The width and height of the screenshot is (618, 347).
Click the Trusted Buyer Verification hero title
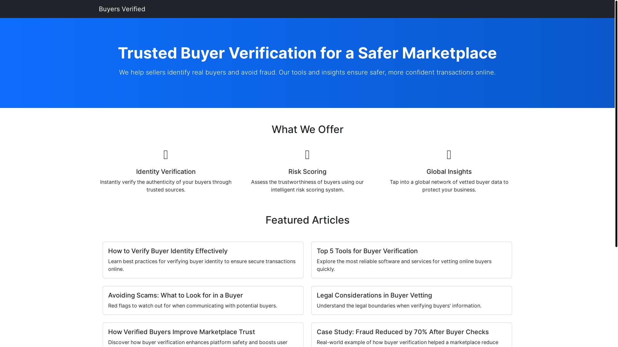click(x=307, y=53)
